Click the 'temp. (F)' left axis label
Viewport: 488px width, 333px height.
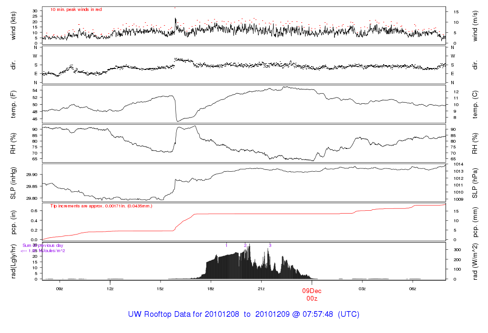coord(13,104)
